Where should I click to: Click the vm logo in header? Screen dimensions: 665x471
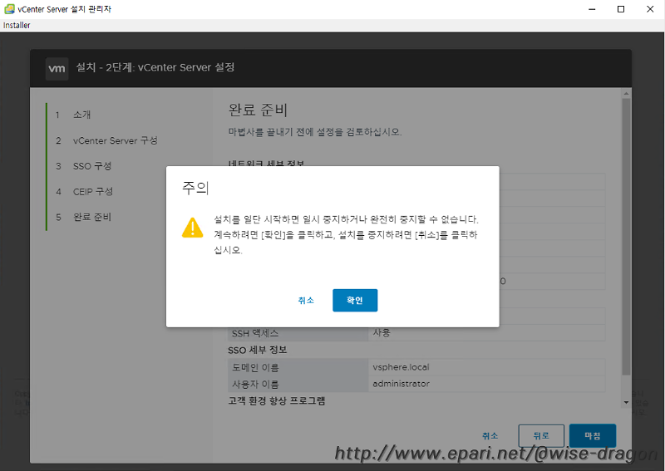[x=57, y=68]
